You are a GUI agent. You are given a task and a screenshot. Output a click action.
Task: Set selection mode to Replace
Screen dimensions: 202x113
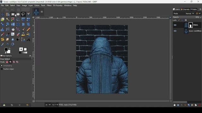click(x=7, y=62)
